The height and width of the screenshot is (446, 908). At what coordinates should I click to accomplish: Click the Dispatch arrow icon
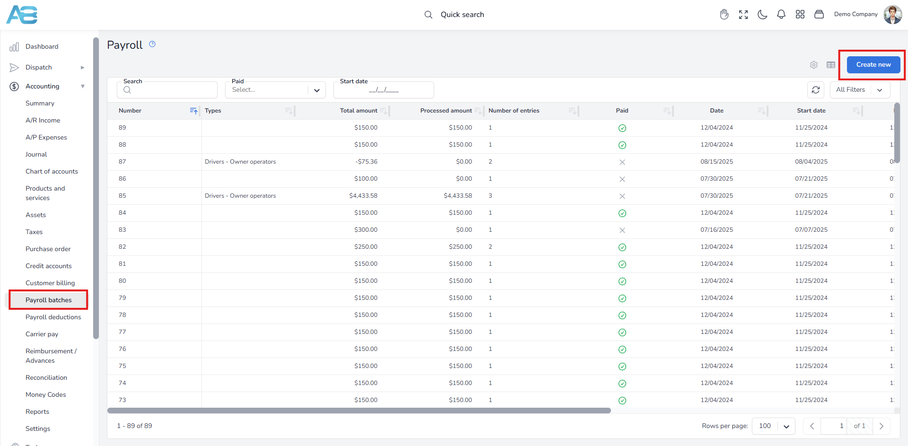pyautogui.click(x=14, y=68)
